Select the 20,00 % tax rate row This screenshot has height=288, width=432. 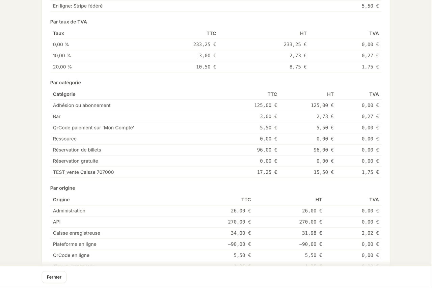pos(216,67)
